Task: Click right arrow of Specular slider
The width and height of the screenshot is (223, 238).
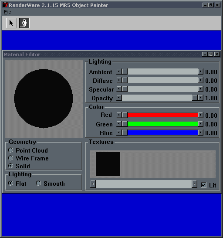Action: 200,89
